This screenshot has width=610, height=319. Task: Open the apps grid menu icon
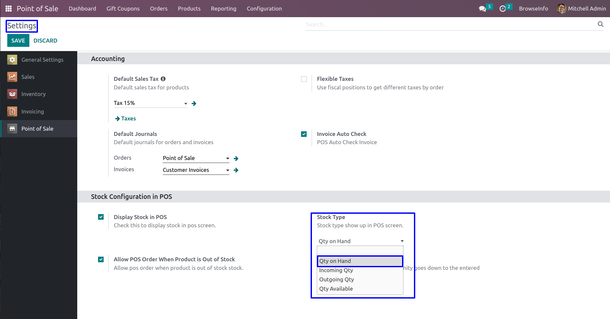click(x=9, y=9)
